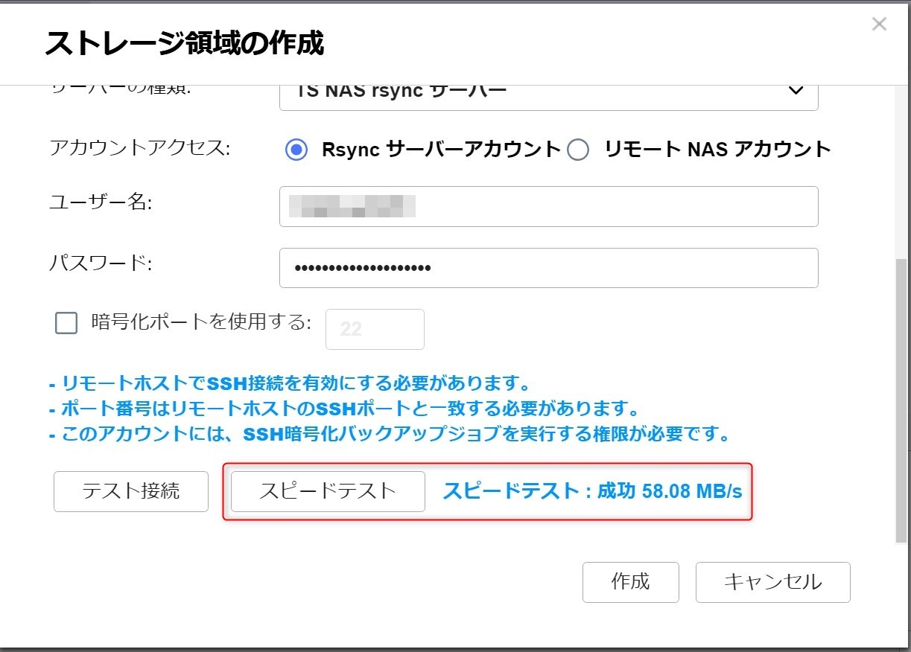Click the アカウントアクセス field label
The height and width of the screenshot is (652, 911).
tap(139, 148)
